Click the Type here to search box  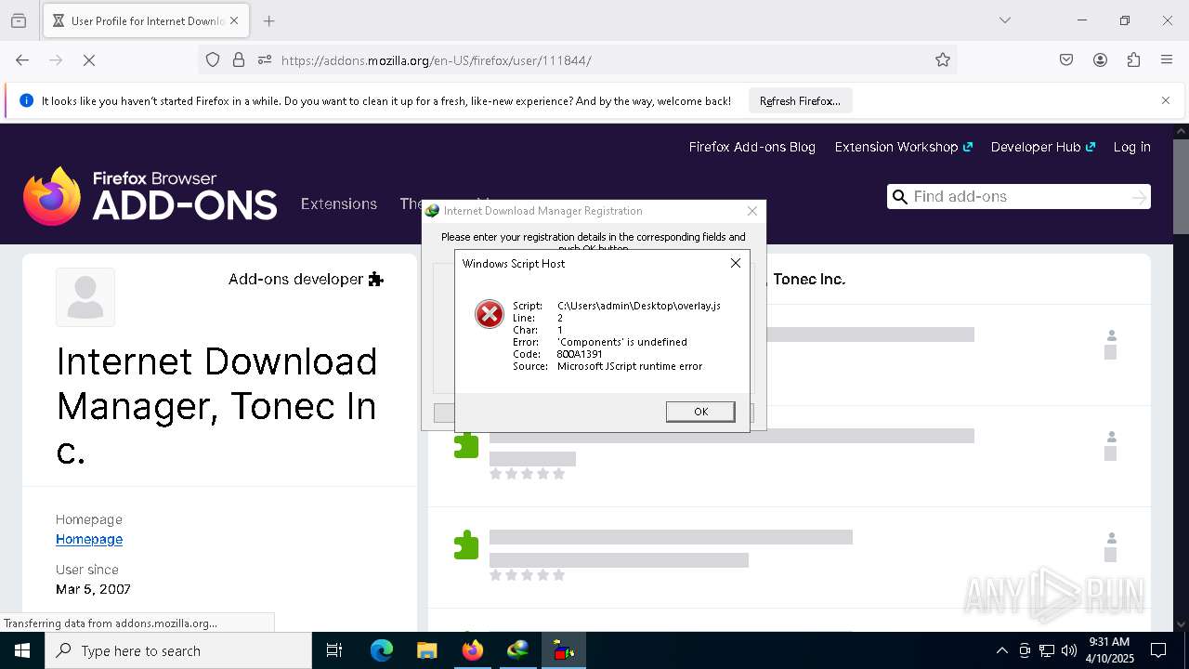178,650
